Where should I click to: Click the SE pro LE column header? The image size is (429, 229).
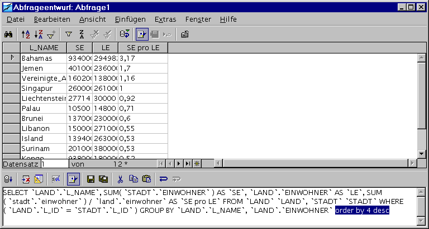143,48
